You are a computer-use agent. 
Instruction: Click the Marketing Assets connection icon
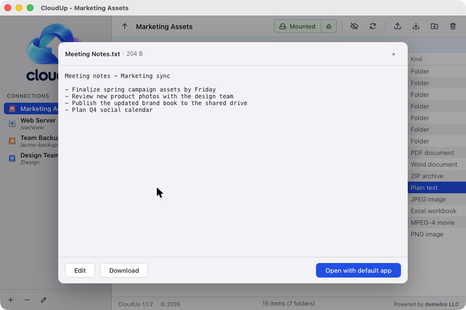12,108
